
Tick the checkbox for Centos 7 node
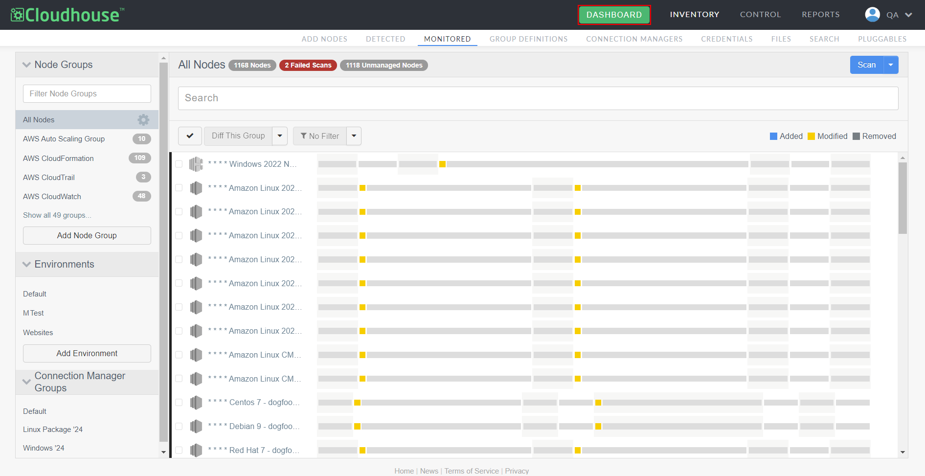[x=179, y=403]
